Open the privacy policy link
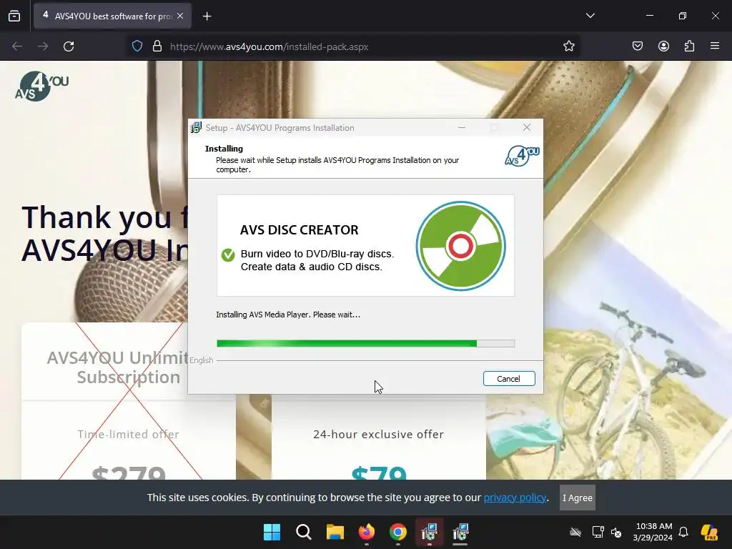732x549 pixels. coord(515,498)
